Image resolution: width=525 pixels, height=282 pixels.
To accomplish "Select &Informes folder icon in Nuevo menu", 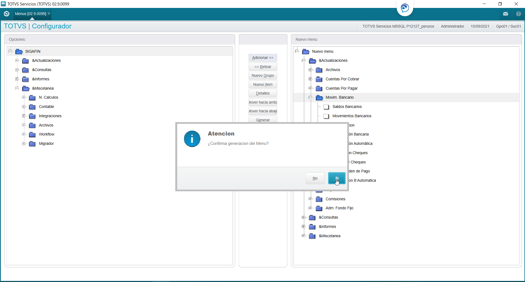I will 312,227.
